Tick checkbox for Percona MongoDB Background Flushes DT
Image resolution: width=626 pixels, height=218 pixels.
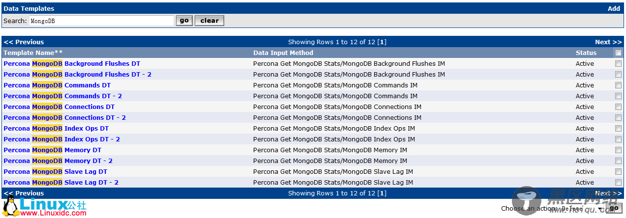tap(618, 64)
